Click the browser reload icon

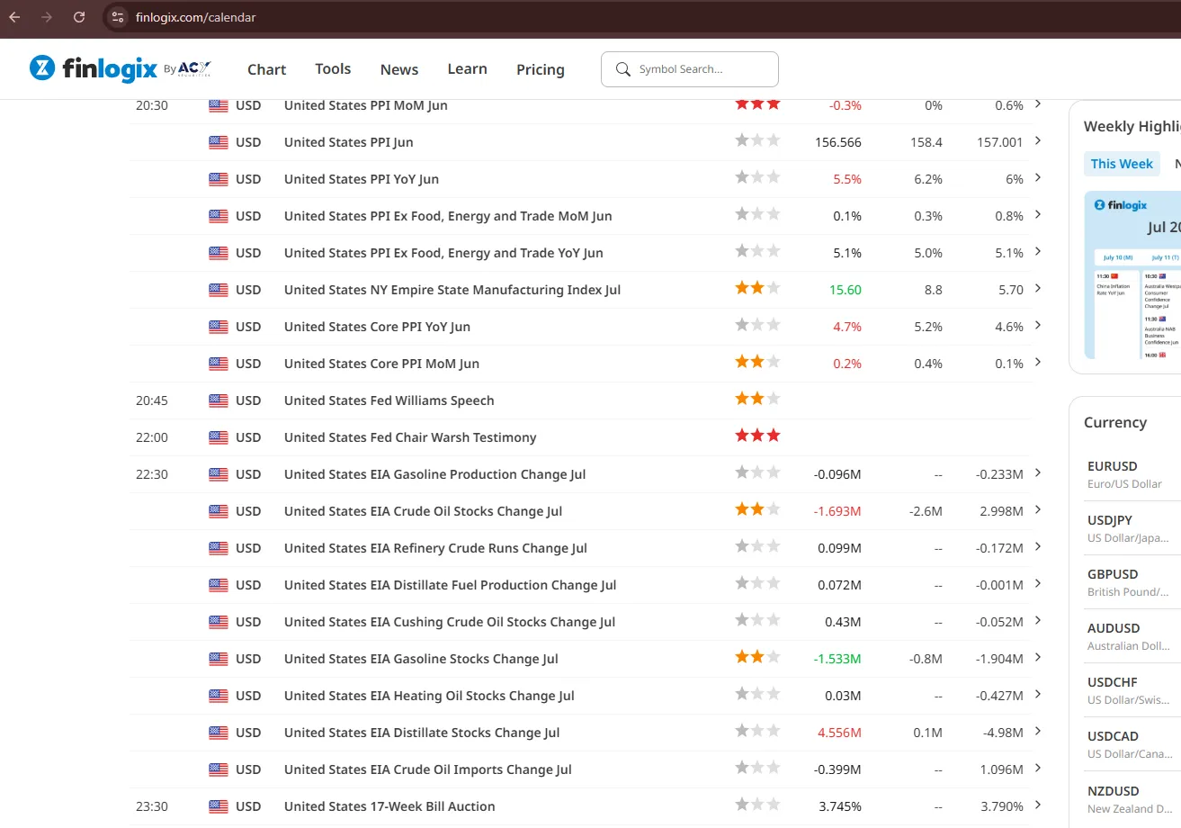(x=79, y=17)
